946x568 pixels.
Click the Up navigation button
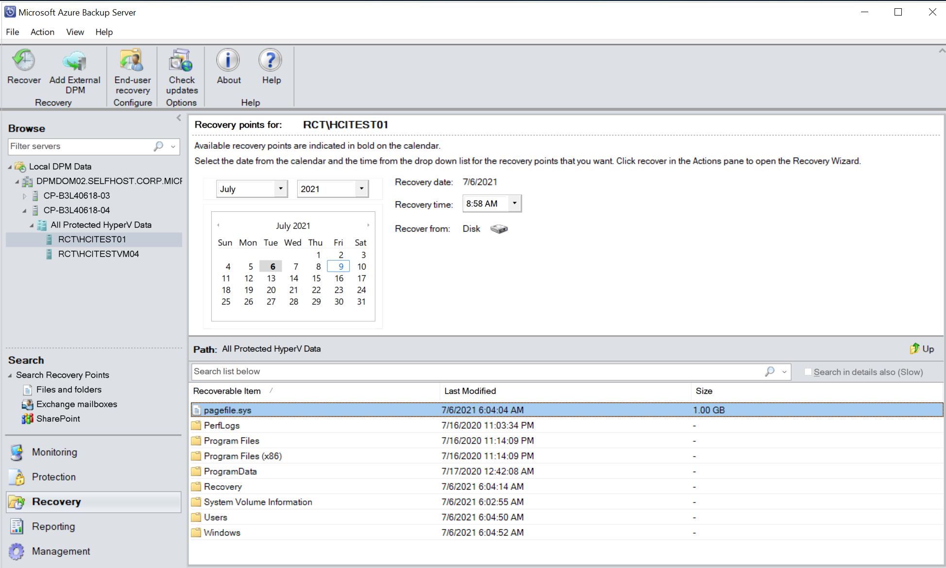pos(923,349)
